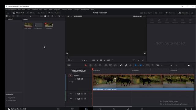
Task: Add a flag to the clip
Action: [136, 65]
